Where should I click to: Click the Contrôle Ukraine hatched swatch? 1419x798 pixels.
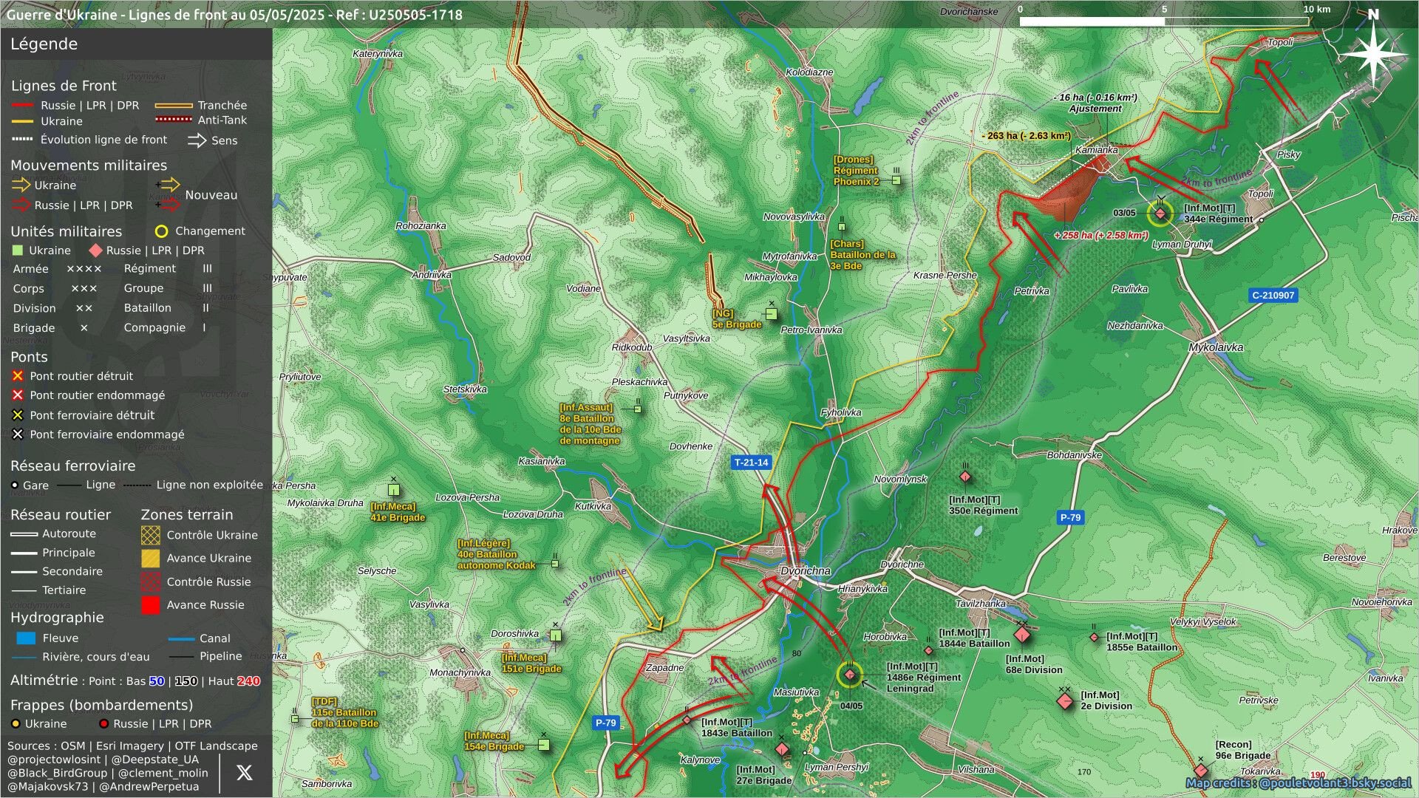(x=151, y=535)
